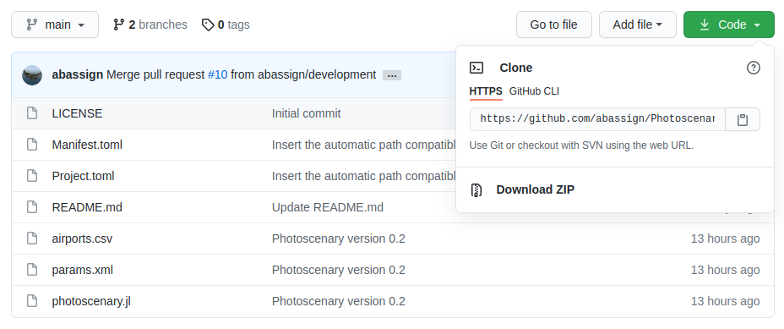Viewport: 784px width, 329px height.
Task: Open Project.toml commit message about automatic path
Action: coord(364,176)
